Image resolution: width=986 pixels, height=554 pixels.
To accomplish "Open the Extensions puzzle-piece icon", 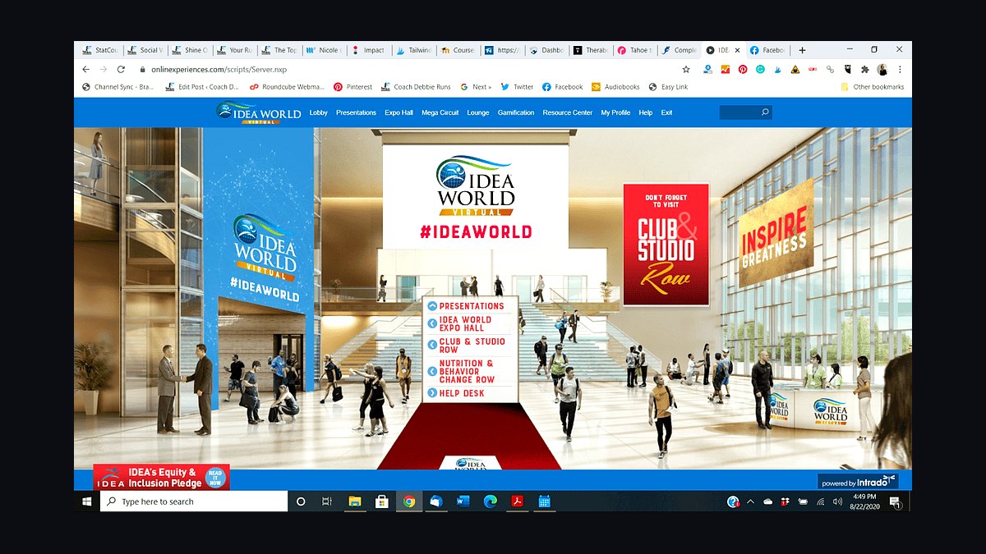I will point(864,70).
